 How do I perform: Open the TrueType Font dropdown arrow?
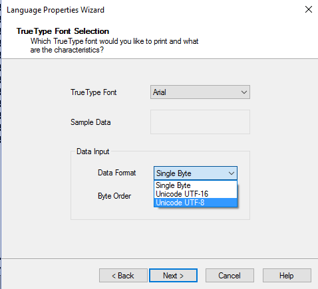tap(244, 92)
